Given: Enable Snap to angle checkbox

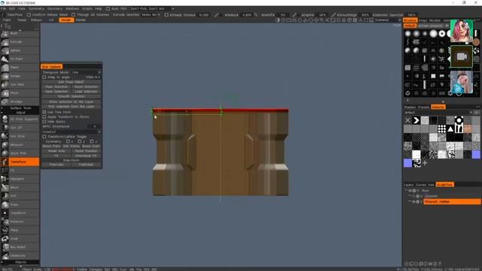Looking at the screenshot, I should click(x=44, y=77).
